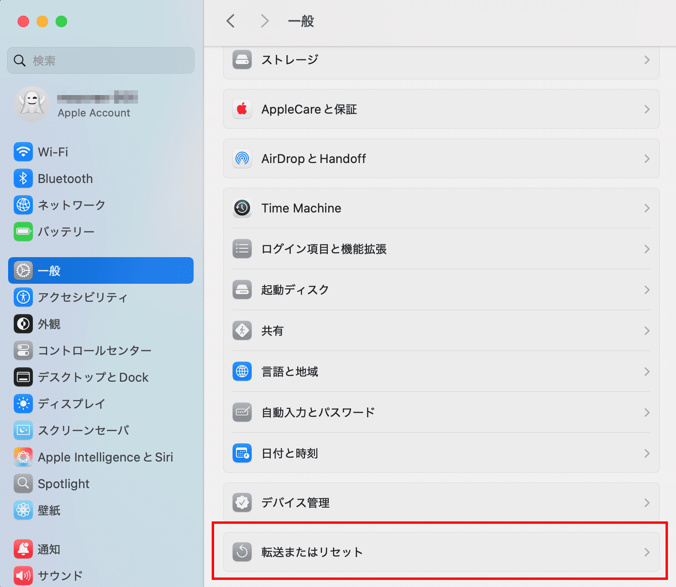Click the サウンド speaker icon
This screenshot has width=676, height=587.
coord(23,576)
